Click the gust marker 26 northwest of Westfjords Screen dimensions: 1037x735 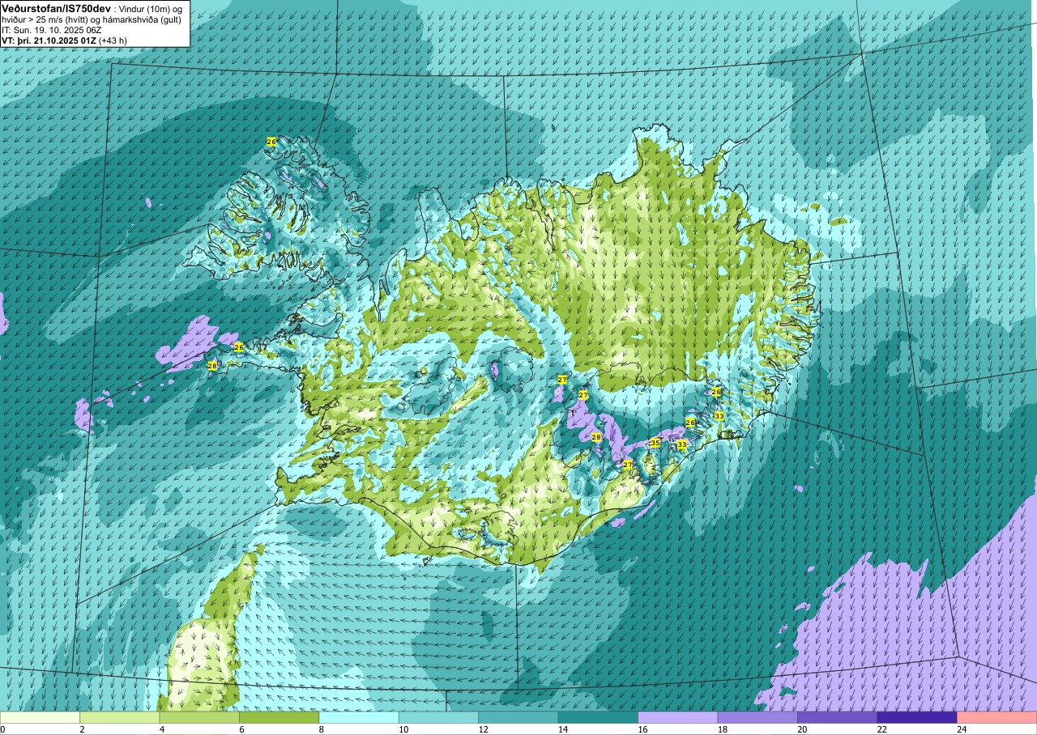271,142
